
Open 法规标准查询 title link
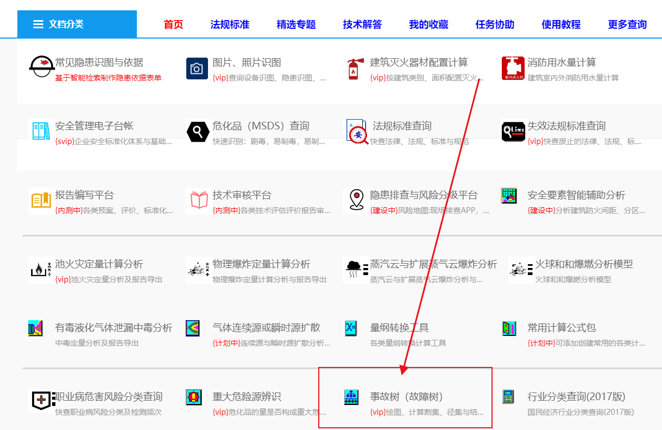pos(402,126)
